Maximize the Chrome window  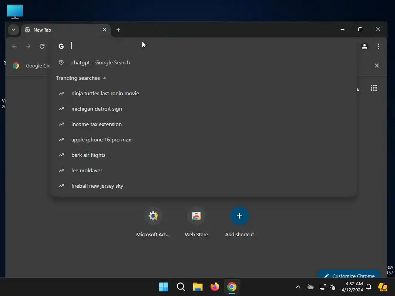pyautogui.click(x=360, y=29)
